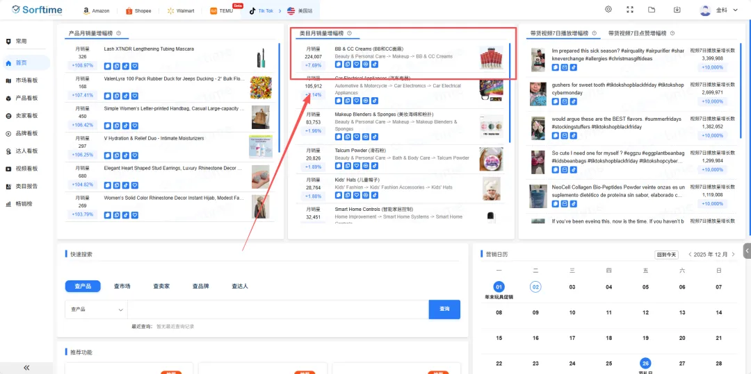Click envelope icon under NeoCell Collagen video

(x=564, y=204)
